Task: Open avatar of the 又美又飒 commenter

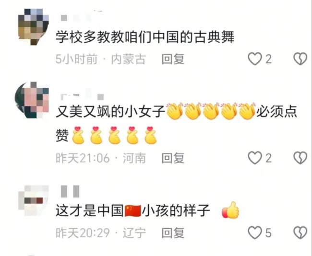Action: 32,100
